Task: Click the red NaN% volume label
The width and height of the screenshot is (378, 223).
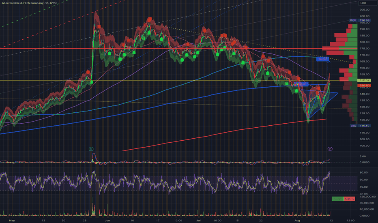Action: click(x=349, y=199)
